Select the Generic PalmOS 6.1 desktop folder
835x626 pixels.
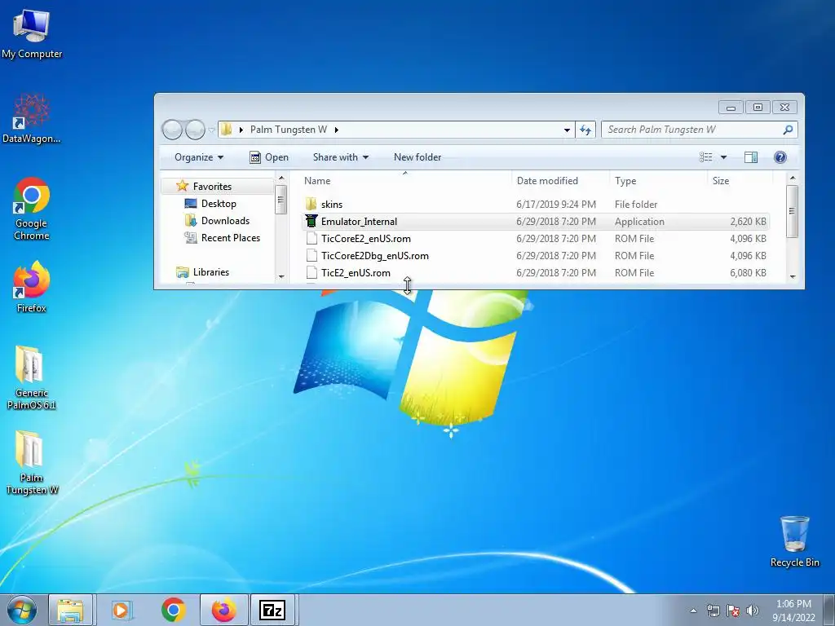click(32, 377)
